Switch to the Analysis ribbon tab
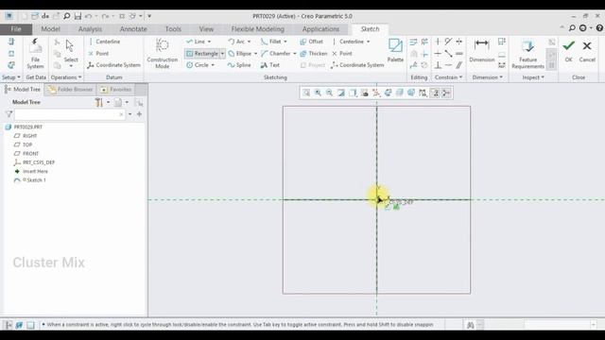 pos(90,29)
